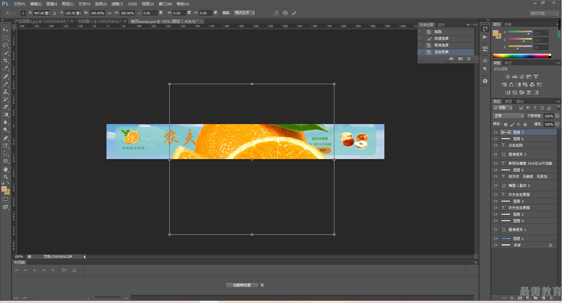Add layer style fx icon
Screen dimensions: 564x303
point(512,298)
